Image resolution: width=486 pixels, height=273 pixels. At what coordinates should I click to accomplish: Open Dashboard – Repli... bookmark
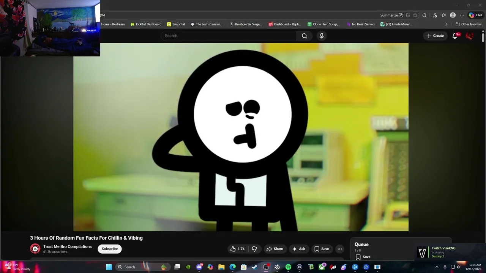coord(285,24)
